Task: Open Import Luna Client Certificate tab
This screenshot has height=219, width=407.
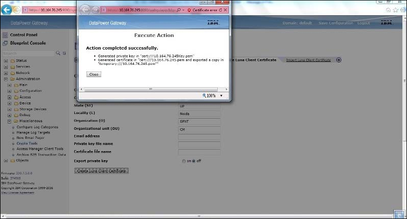Action: (x=308, y=60)
